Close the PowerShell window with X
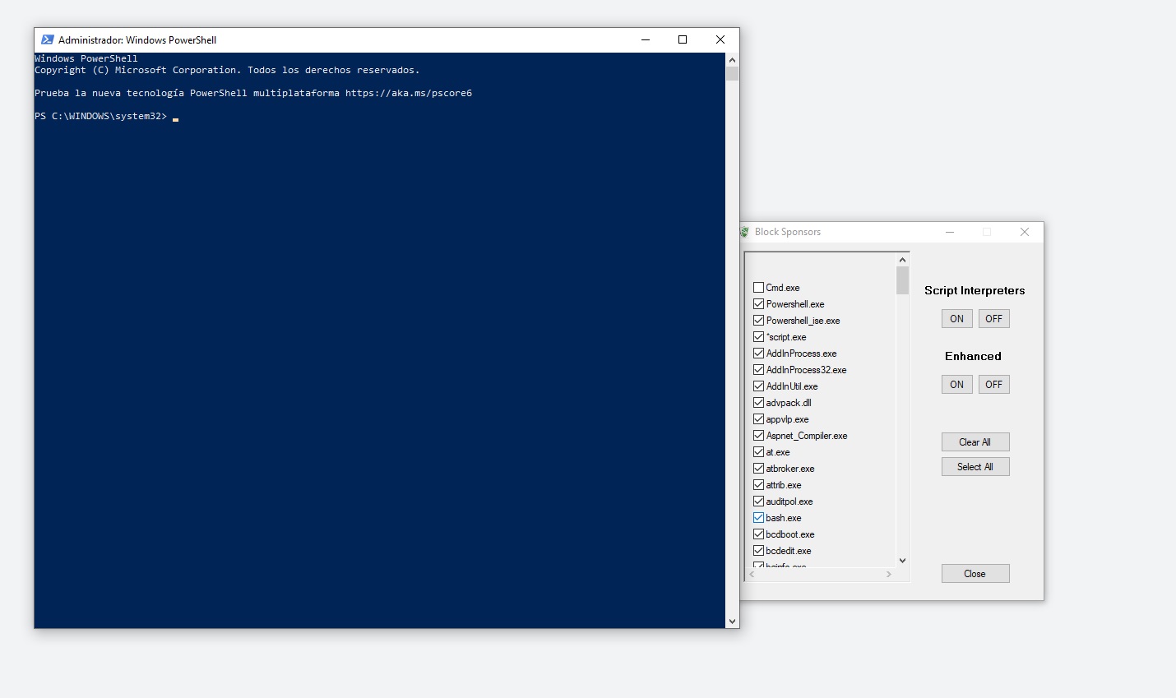This screenshot has width=1176, height=698. (720, 39)
